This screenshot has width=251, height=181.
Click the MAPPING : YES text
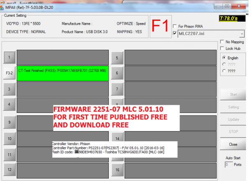click(129, 32)
